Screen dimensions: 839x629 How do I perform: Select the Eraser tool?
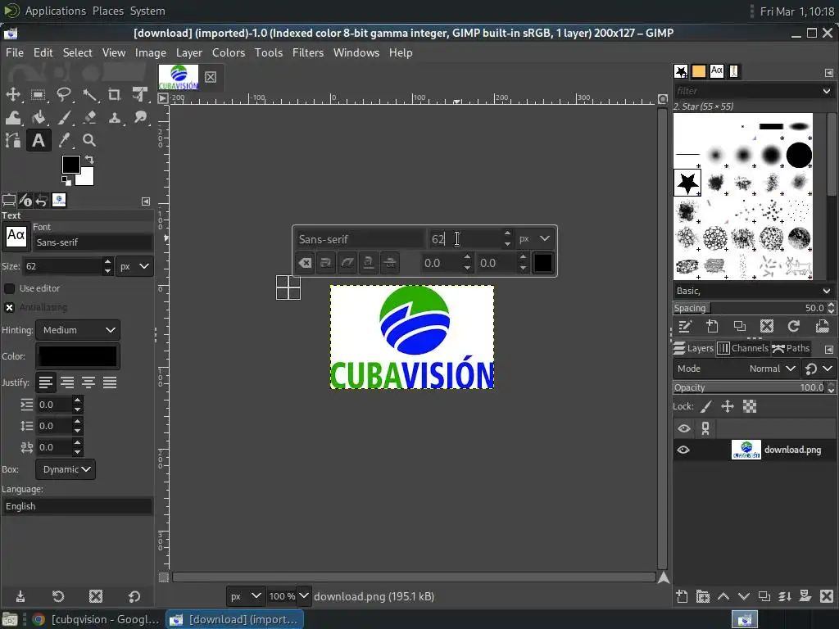click(89, 118)
